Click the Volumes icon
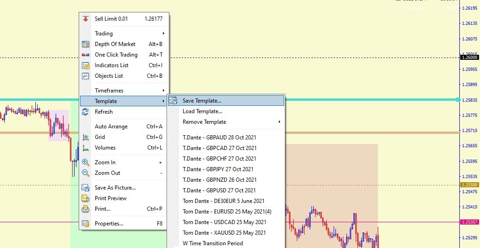Screen dimensions: 480x248 (x=86, y=148)
